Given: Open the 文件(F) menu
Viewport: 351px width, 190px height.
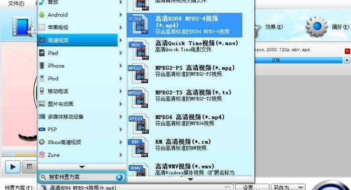Looking at the screenshot, I should tap(16, 3).
